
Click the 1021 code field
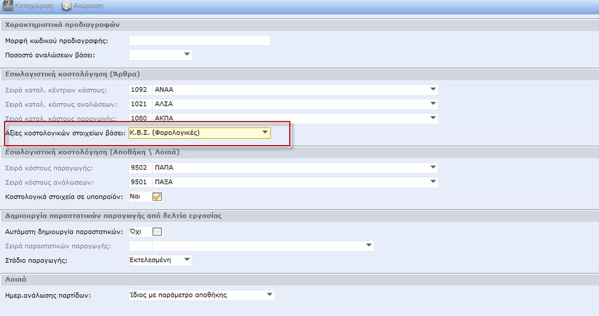tap(140, 104)
